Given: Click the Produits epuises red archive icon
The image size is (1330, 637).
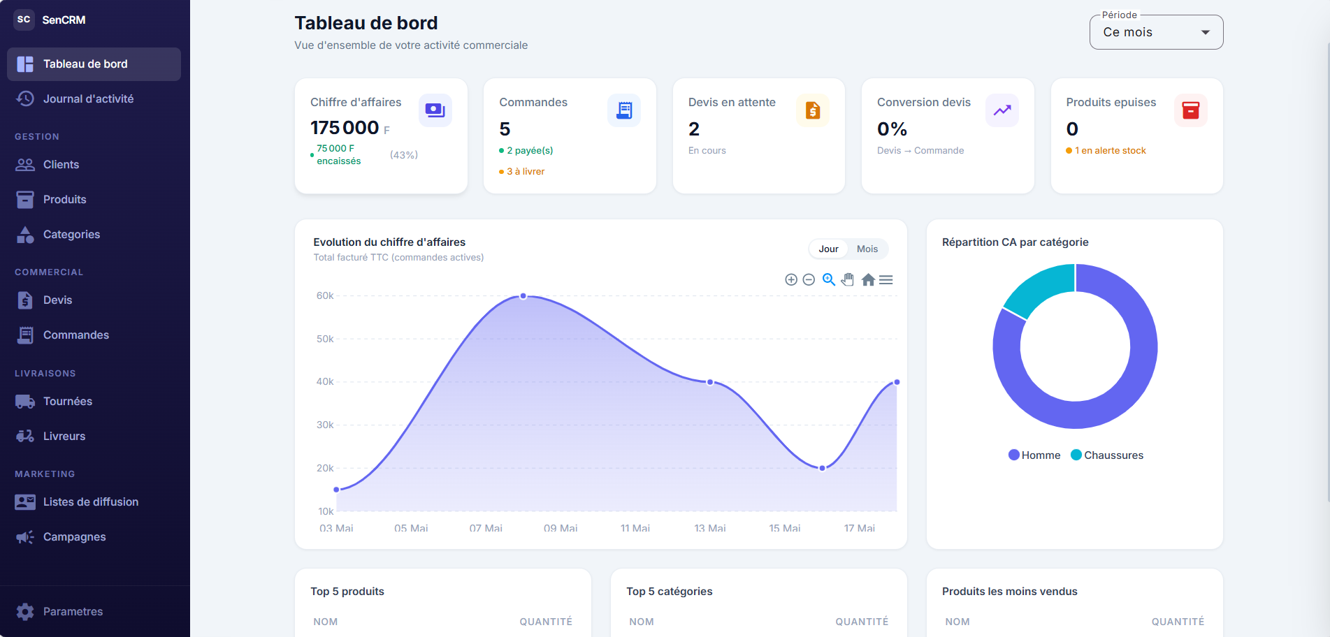Looking at the screenshot, I should (x=1191, y=110).
